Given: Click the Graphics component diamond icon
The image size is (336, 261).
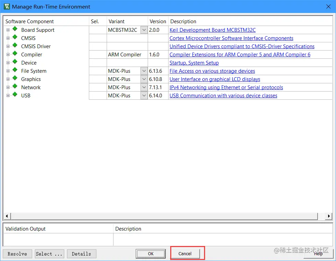Looking at the screenshot, I should pos(15,78).
